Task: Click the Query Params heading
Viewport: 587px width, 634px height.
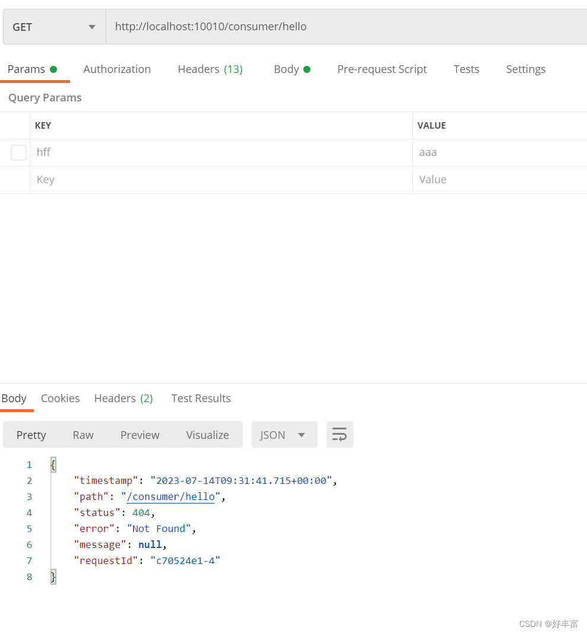Action: pyautogui.click(x=45, y=98)
